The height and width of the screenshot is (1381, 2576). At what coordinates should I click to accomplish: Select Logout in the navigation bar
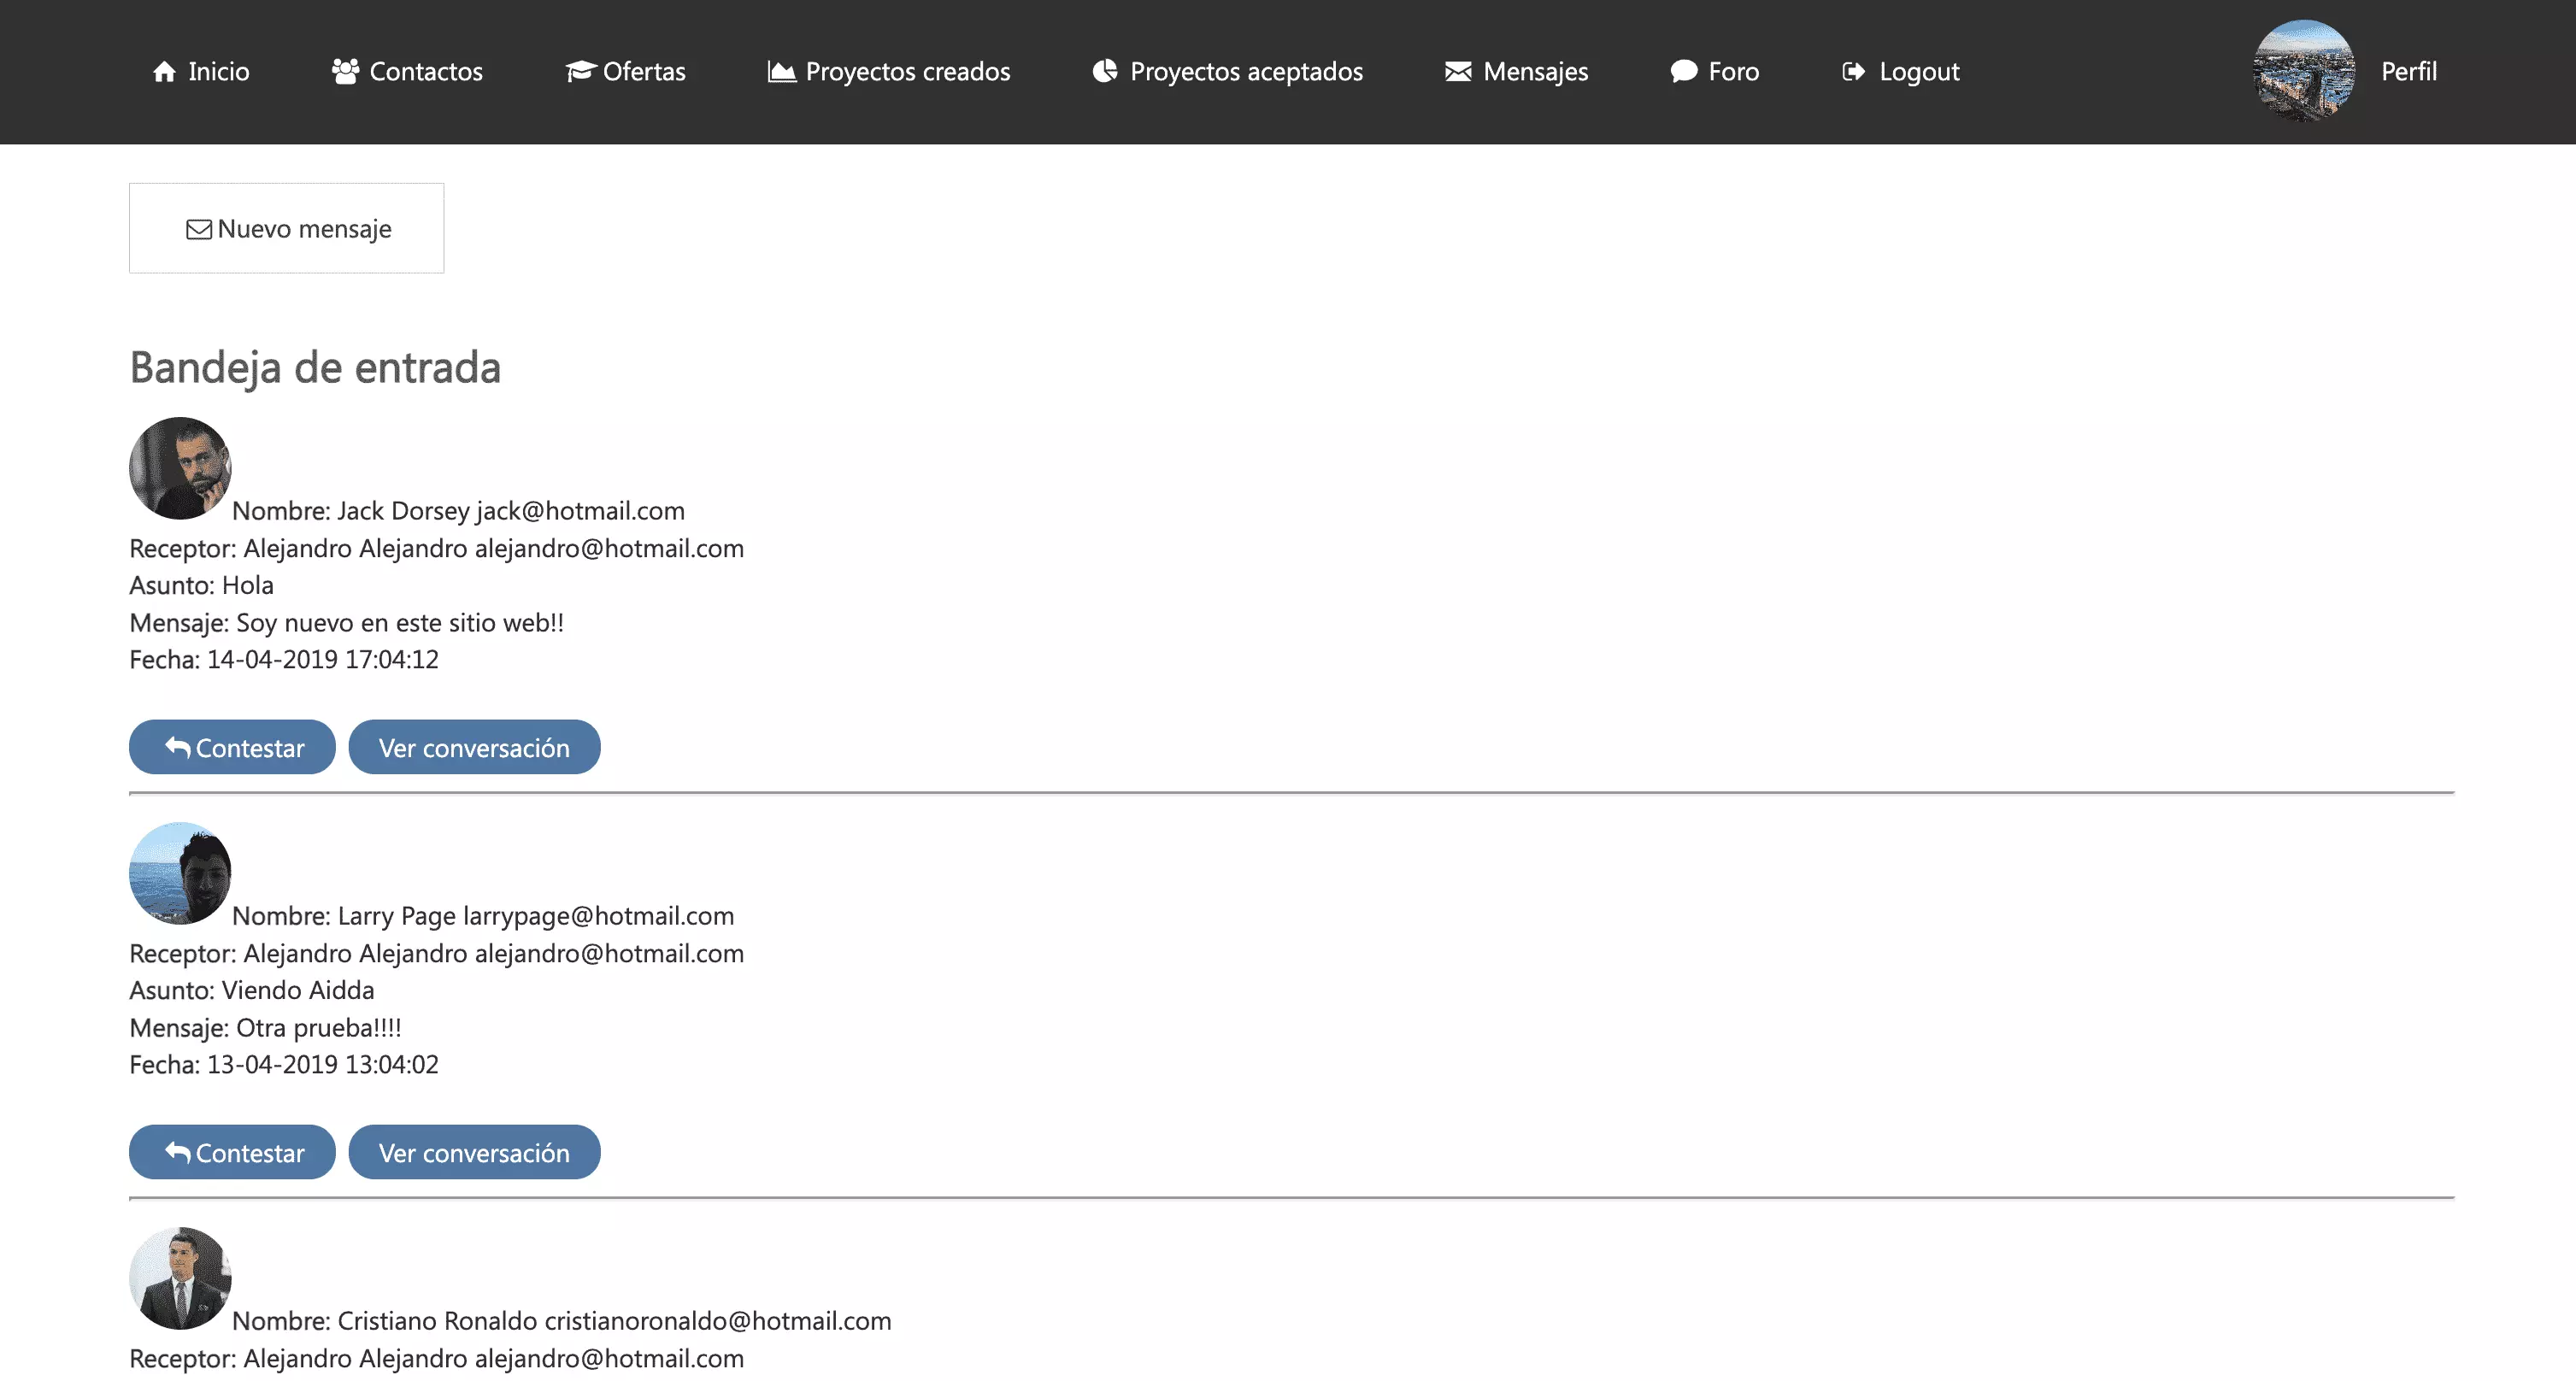pyautogui.click(x=1901, y=71)
